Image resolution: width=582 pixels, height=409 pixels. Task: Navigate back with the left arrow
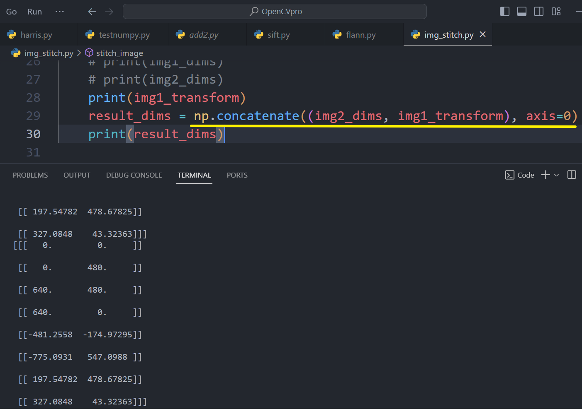click(x=92, y=12)
